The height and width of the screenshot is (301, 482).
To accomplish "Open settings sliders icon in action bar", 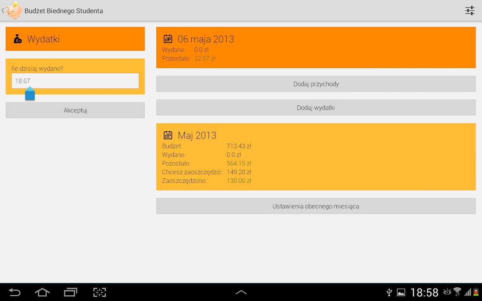I will point(470,11).
